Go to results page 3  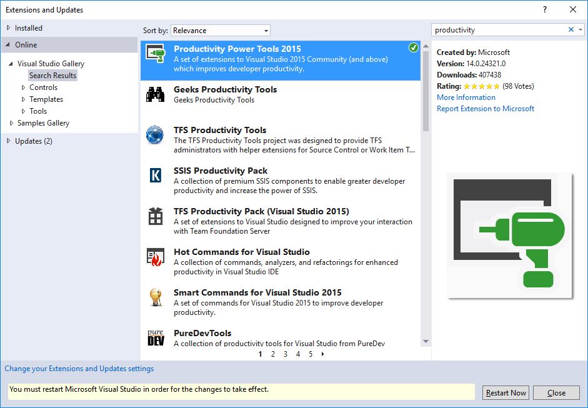tap(286, 354)
